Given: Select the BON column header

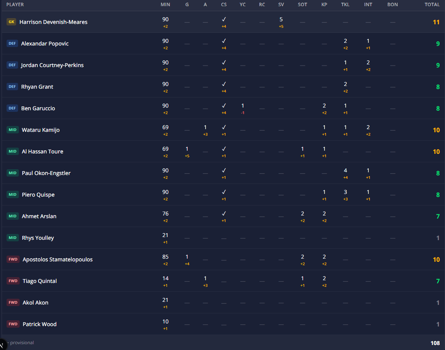Looking at the screenshot, I should pyautogui.click(x=393, y=5).
